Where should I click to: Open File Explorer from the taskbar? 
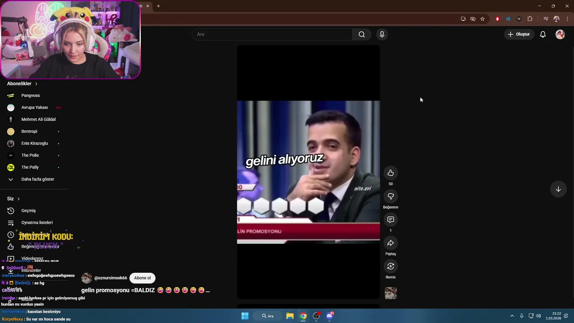(290, 316)
